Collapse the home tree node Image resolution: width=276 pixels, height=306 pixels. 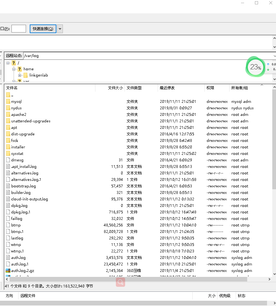pyautogui.click(x=14, y=69)
